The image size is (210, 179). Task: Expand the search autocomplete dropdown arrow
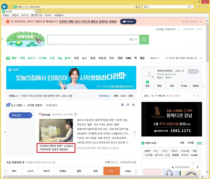(136, 40)
